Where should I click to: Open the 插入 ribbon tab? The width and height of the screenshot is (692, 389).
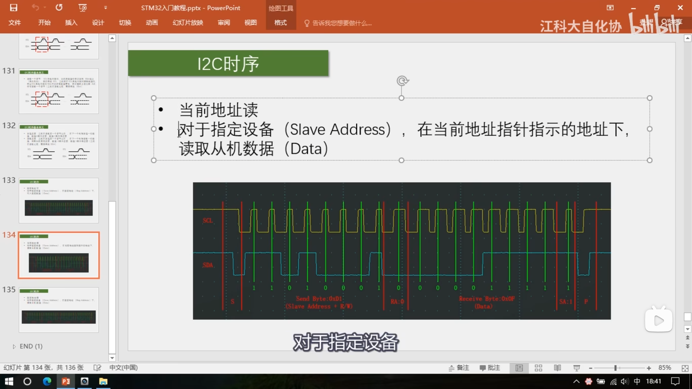71,23
